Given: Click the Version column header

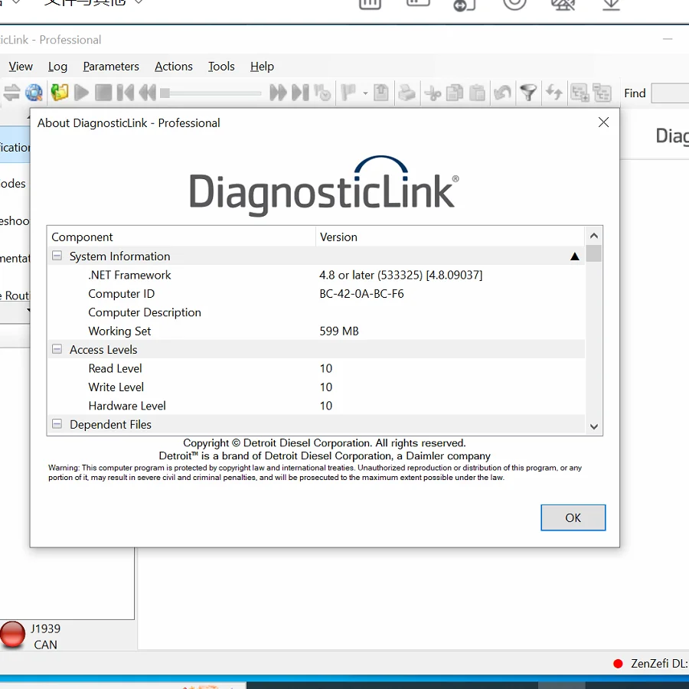Looking at the screenshot, I should 450,237.
